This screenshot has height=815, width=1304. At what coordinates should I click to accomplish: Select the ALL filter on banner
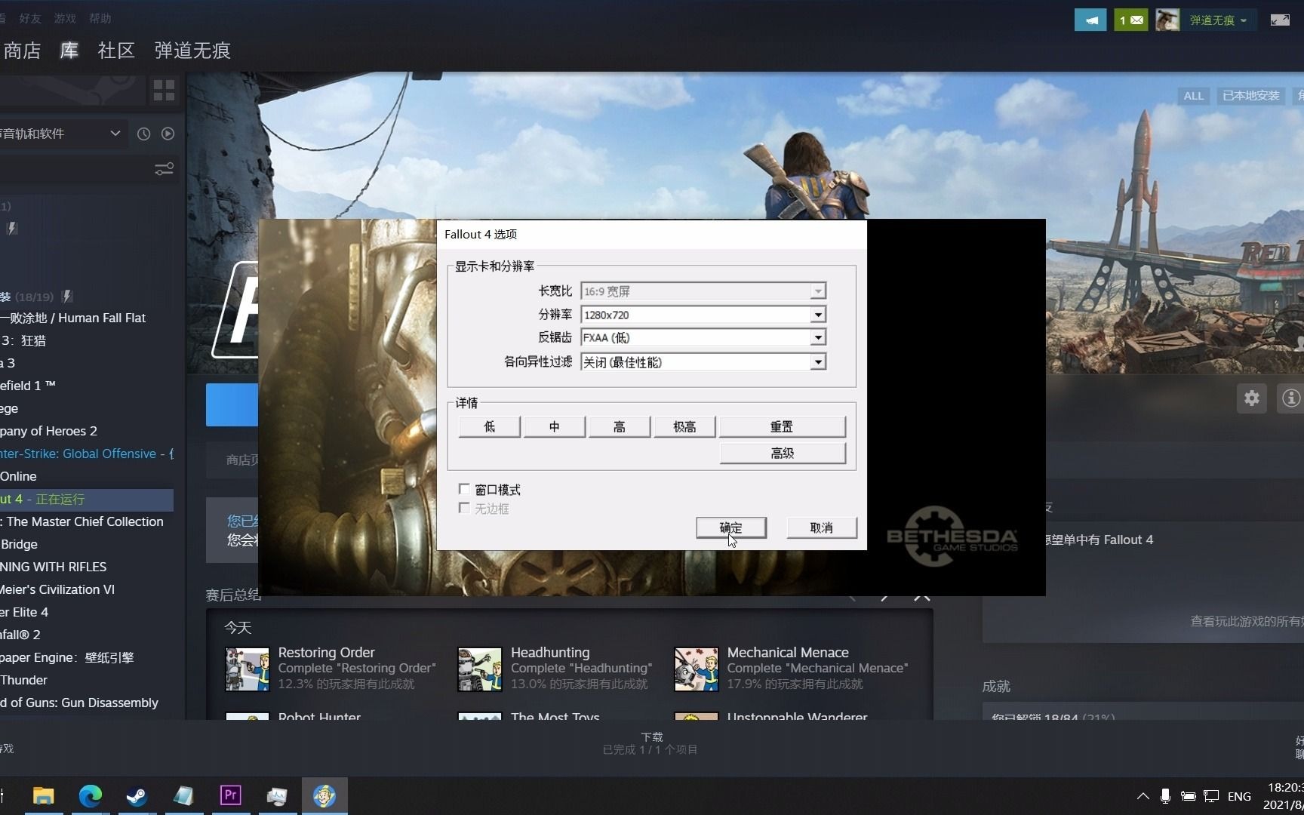tap(1193, 96)
